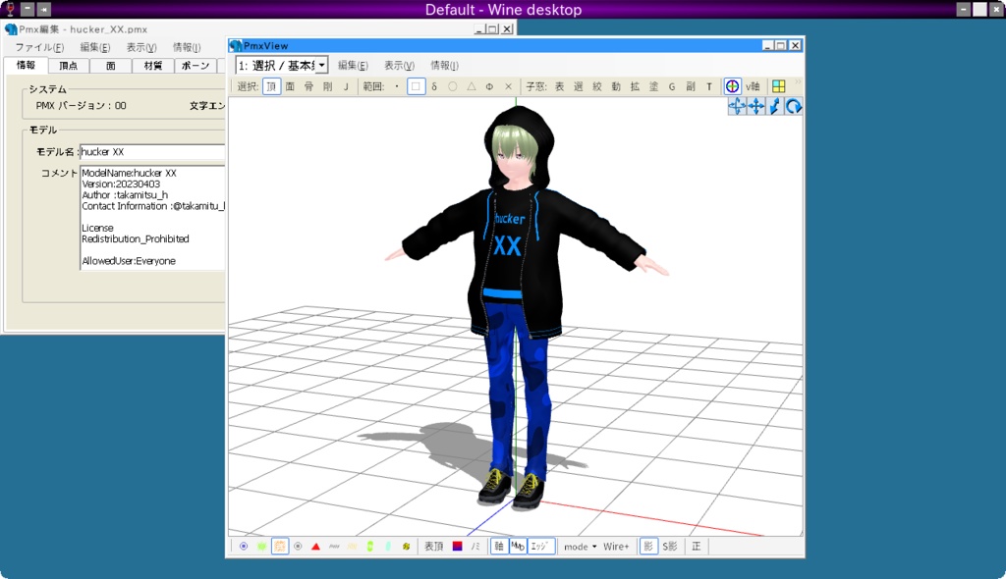This screenshot has height=579, width=1006.
Task: Select the 頂 vertex selection mode
Action: click(272, 86)
